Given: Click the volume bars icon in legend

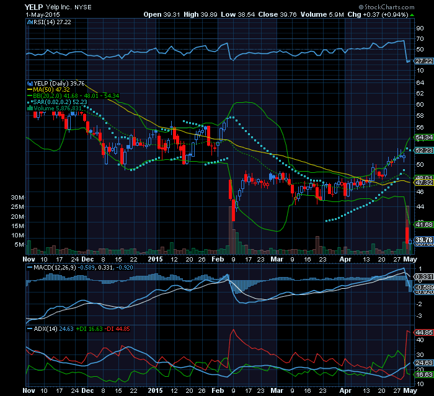Looking at the screenshot, I should [x=30, y=108].
